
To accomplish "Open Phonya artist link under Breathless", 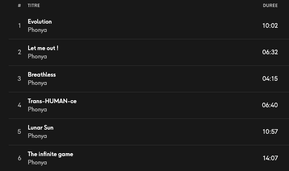I will coord(37,83).
